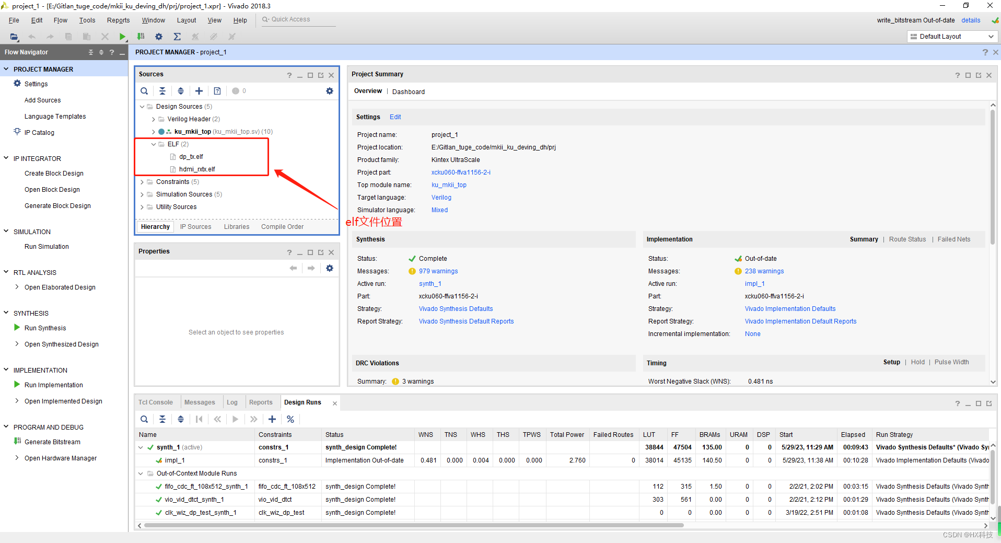The height and width of the screenshot is (543, 1001).
Task: Switch to the Tcl Console tab
Action: coord(156,402)
